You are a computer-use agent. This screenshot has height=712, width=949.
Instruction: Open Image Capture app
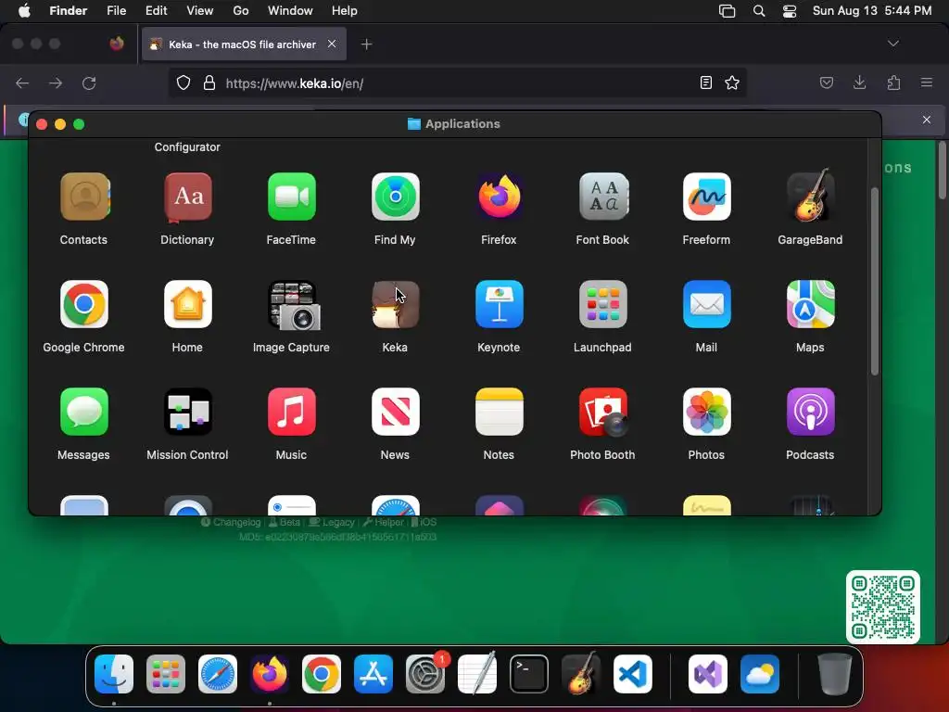tap(292, 304)
